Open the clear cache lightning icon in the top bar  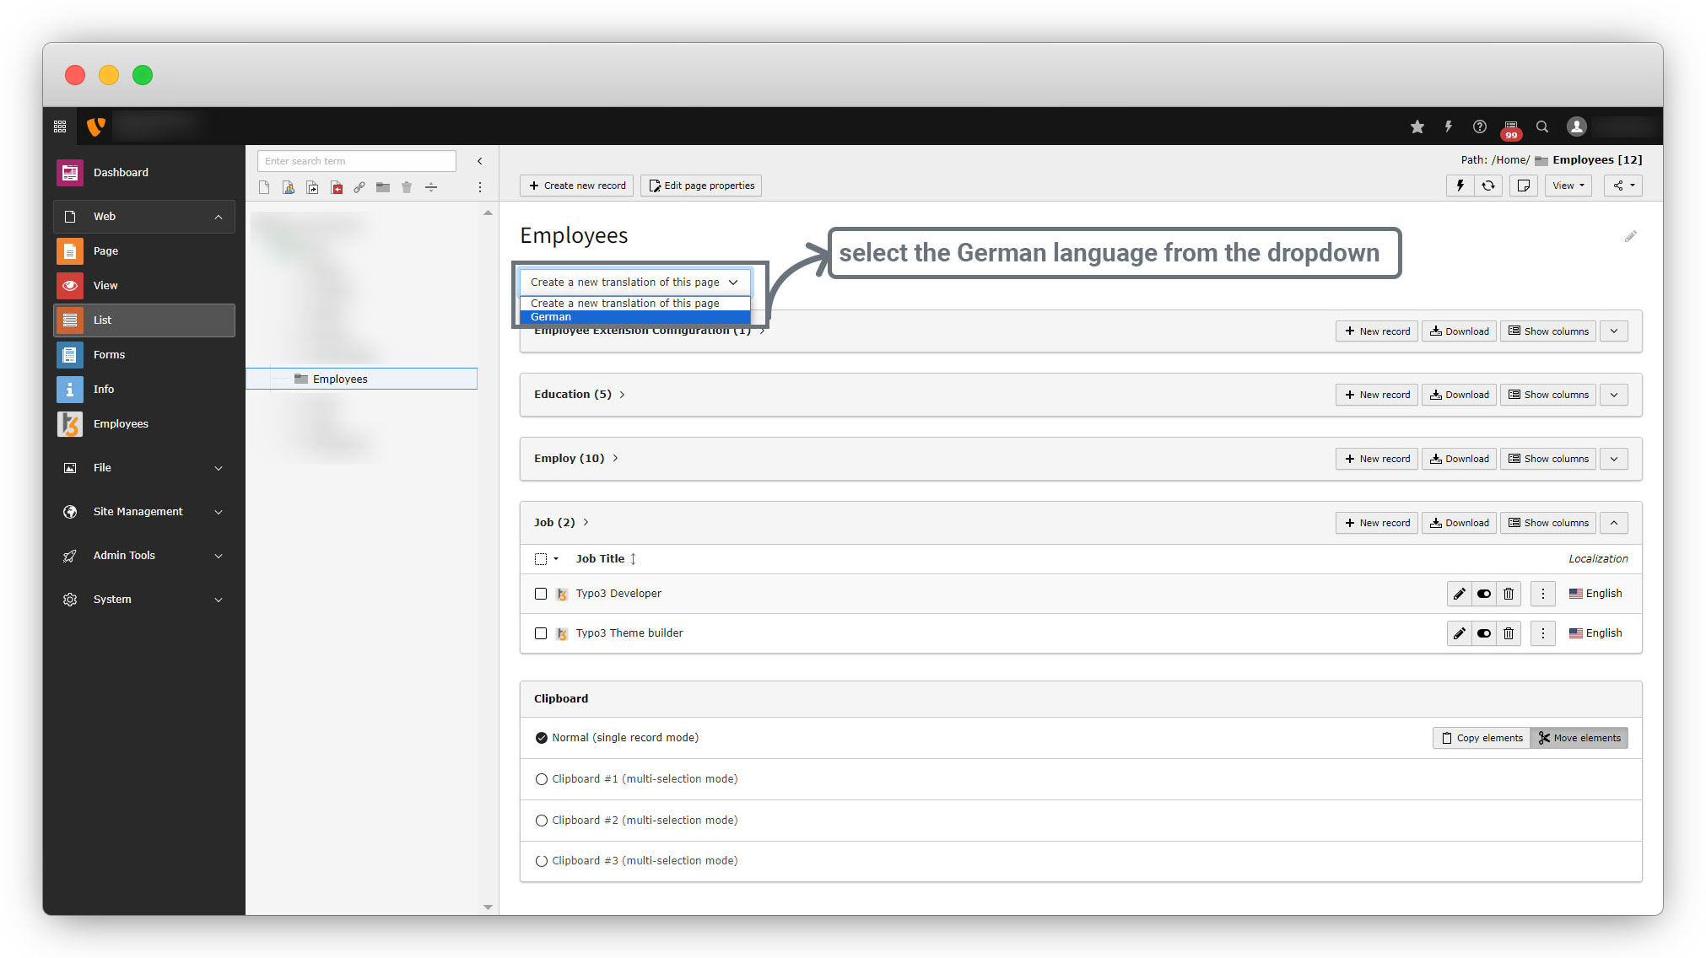coord(1449,126)
